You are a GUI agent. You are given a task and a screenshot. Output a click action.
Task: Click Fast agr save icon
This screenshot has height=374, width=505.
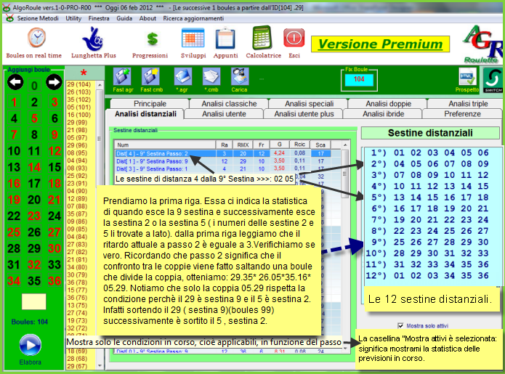coord(122,76)
